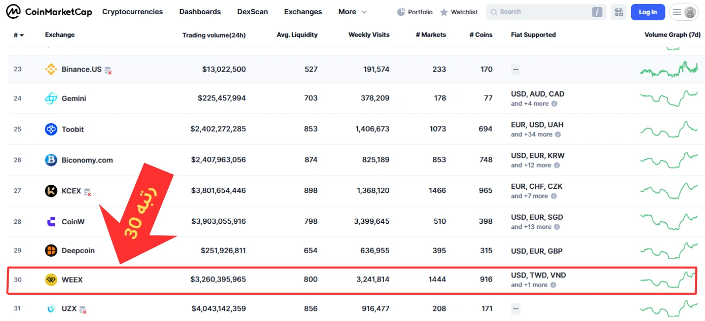Click the Fiat Supported column header
Image resolution: width=705 pixels, height=321 pixels.
coord(533,35)
